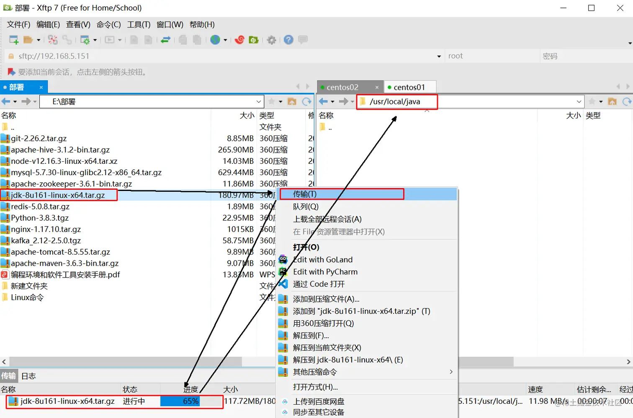This screenshot has height=418, width=633.
Task: Switch to the 传输 tab
Action: coord(8,376)
